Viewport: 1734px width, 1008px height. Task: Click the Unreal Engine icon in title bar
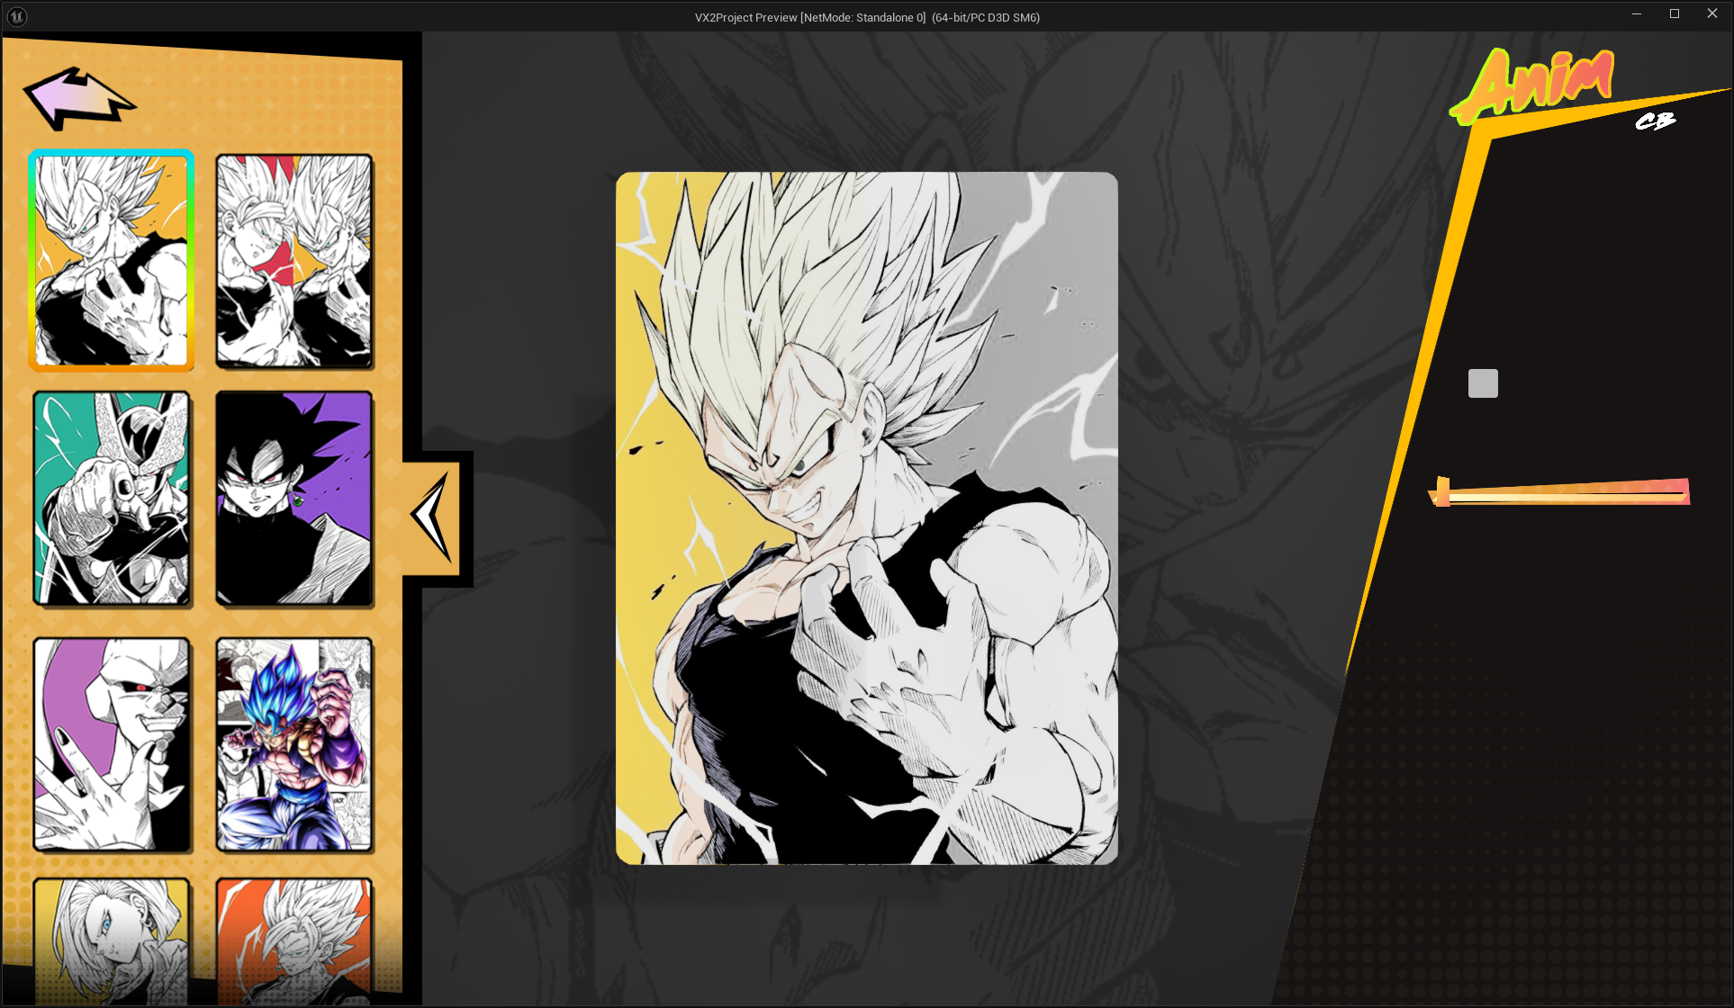click(x=17, y=16)
